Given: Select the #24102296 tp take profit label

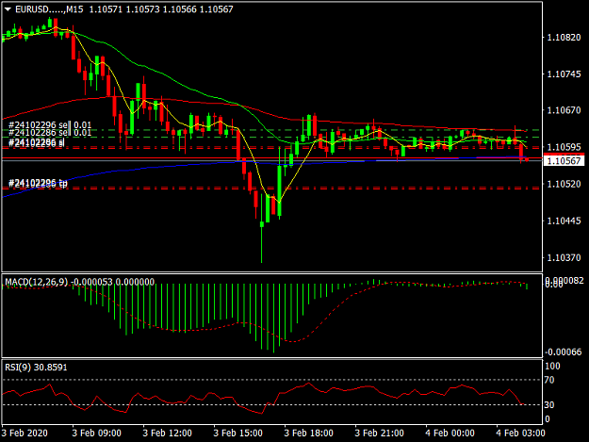Looking at the screenshot, I should pyautogui.click(x=38, y=183).
